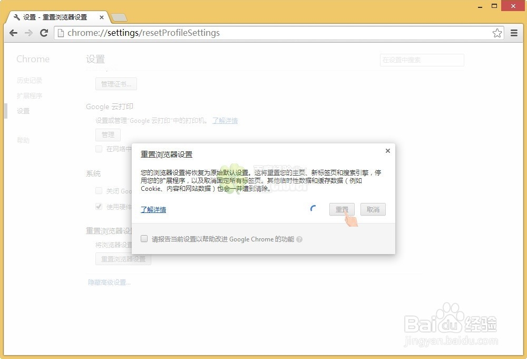This screenshot has height=359, width=527.
Task: Click the 重置浏览器设置 dialog title
Action: tap(167, 154)
